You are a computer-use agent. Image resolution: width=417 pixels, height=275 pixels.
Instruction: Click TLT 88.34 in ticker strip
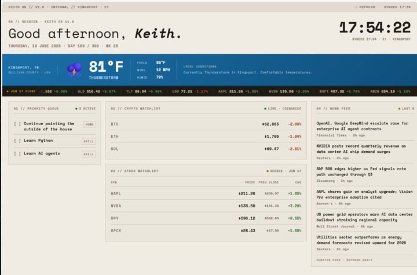point(136,91)
